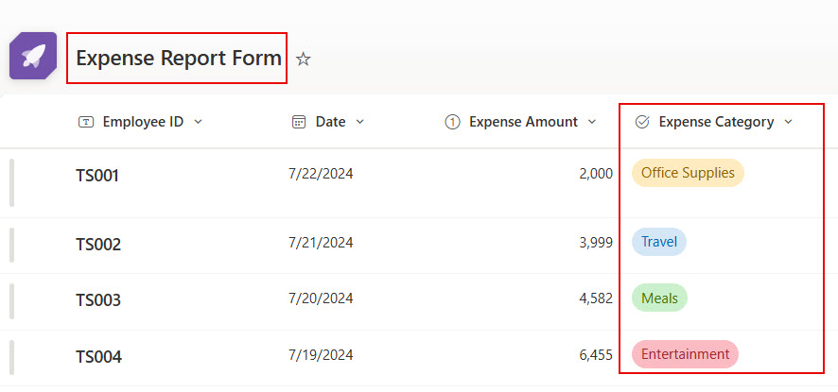Expand the Employee ID column dropdown

click(x=198, y=122)
